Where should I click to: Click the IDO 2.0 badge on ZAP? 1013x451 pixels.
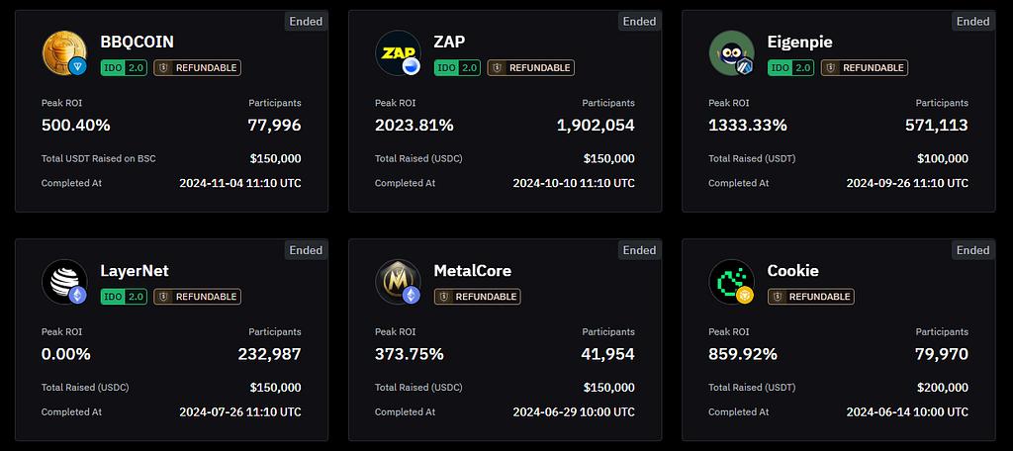tap(458, 68)
